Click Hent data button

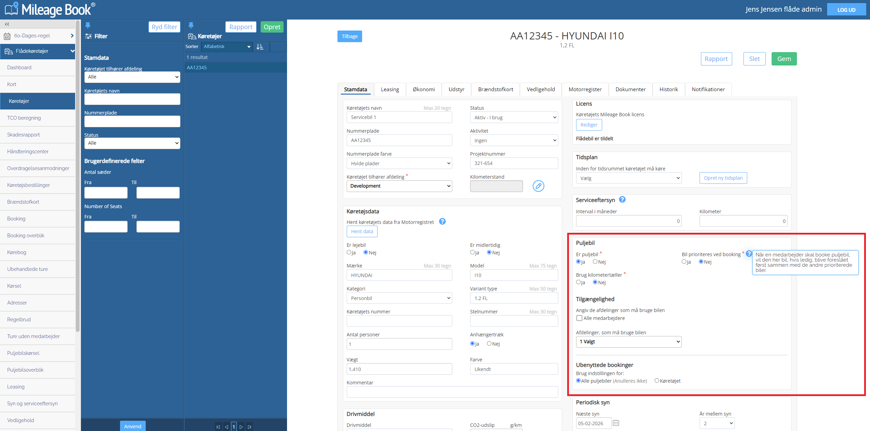pyautogui.click(x=362, y=231)
